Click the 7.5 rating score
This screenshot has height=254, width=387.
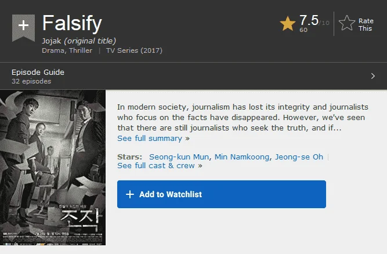coord(309,20)
